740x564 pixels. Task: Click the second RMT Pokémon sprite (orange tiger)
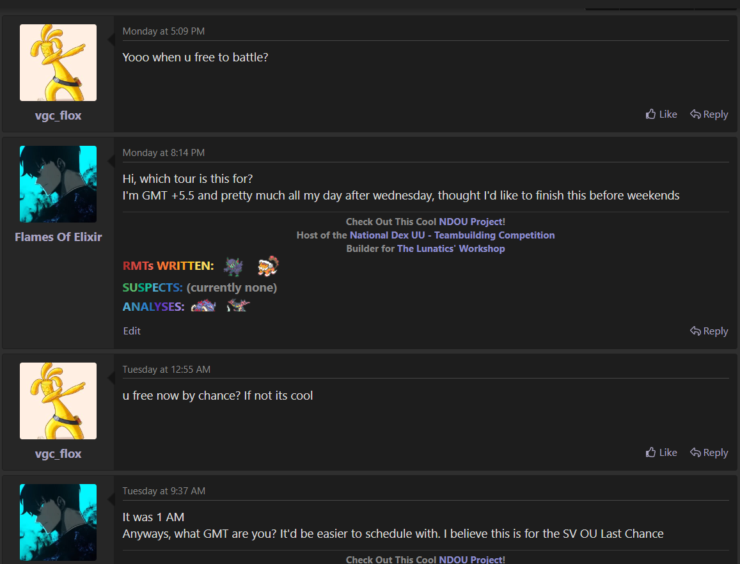tap(268, 266)
